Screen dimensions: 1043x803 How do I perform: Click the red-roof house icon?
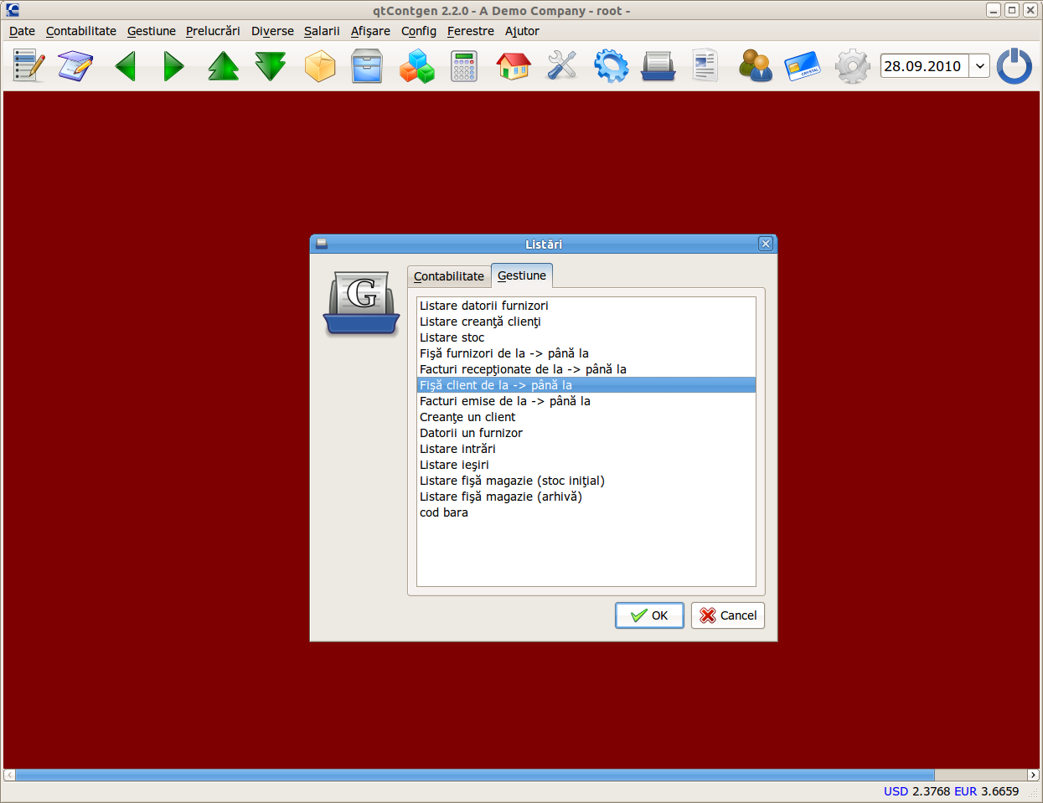(514, 65)
